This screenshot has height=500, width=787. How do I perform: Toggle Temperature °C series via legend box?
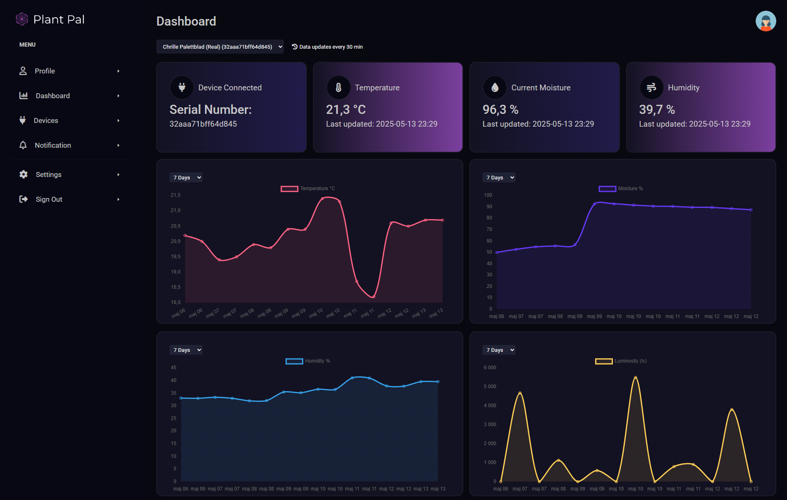click(x=289, y=189)
